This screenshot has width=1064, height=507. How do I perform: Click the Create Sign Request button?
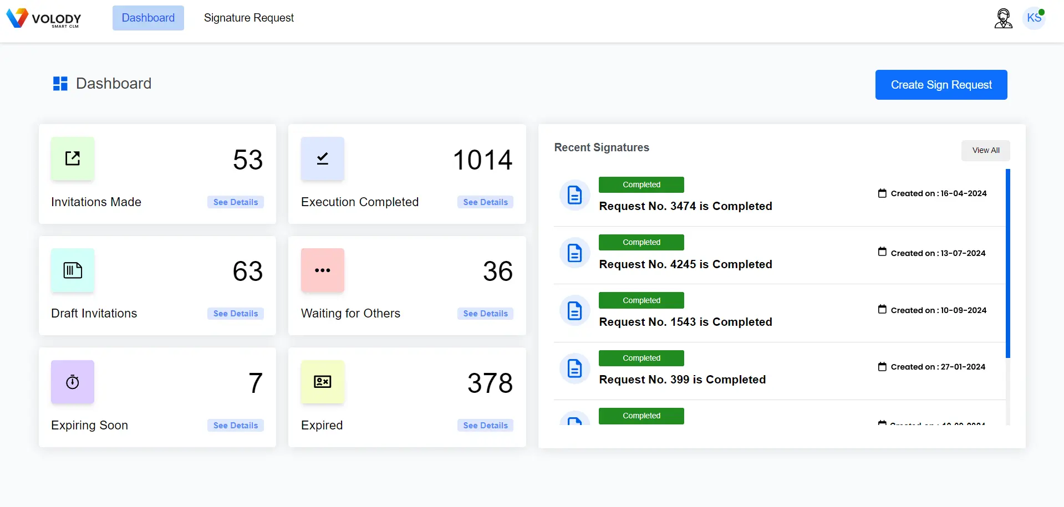tap(941, 85)
